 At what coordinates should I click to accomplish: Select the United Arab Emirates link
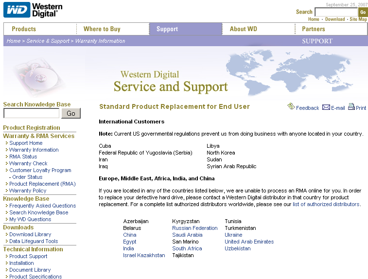tap(249, 242)
